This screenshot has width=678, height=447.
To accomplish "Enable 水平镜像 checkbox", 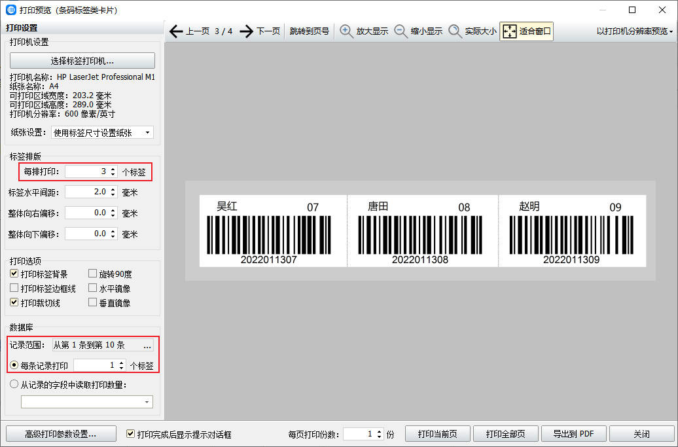I will pos(92,288).
